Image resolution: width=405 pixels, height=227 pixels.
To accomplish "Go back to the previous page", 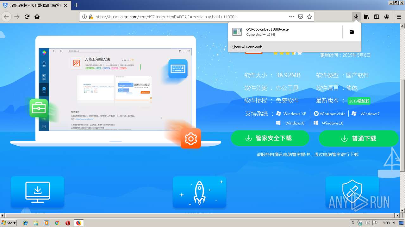I will click(x=7, y=17).
